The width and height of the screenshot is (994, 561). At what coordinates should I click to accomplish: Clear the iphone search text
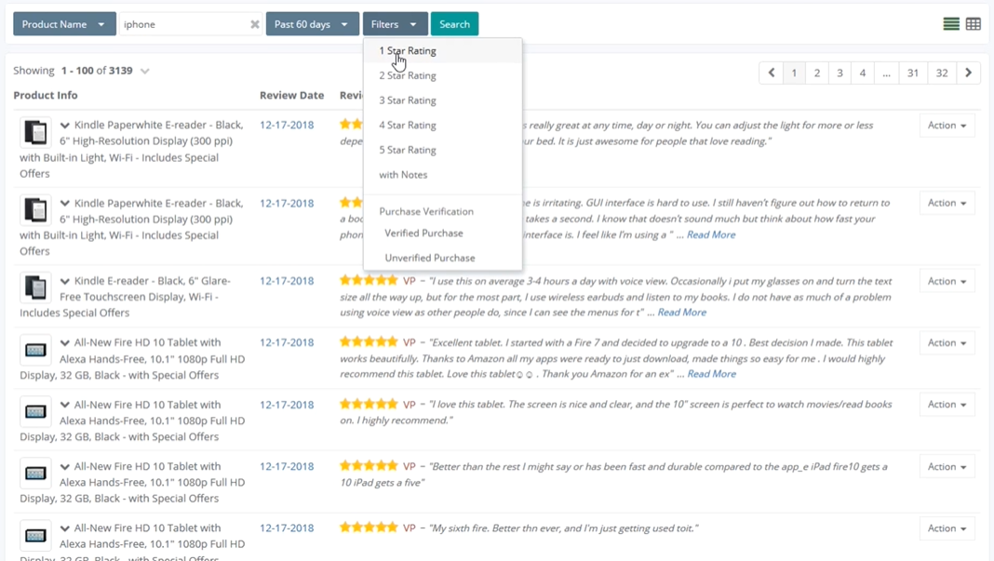coord(255,24)
